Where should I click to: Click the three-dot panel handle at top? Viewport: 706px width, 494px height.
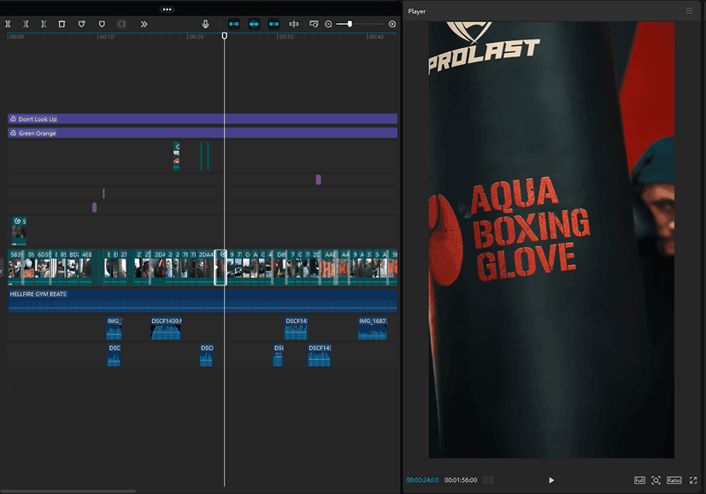pyautogui.click(x=167, y=9)
